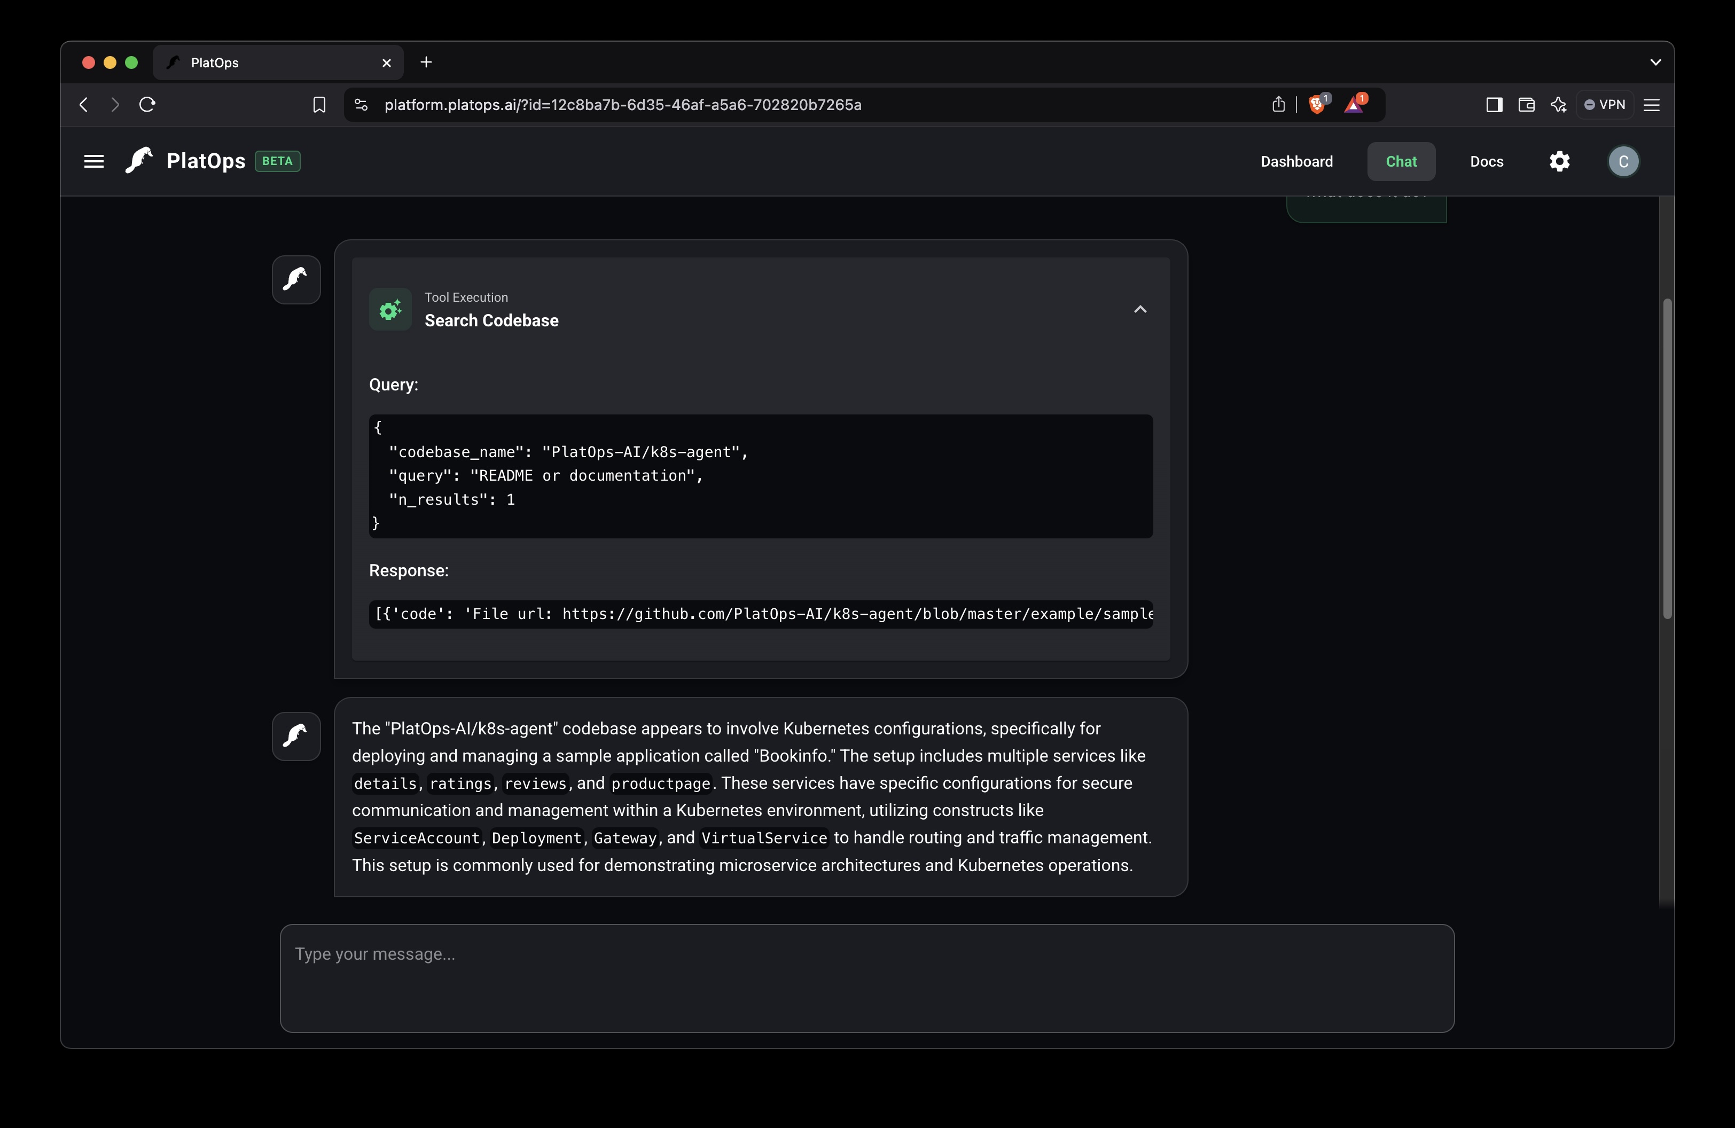The height and width of the screenshot is (1128, 1735).
Task: Click bot avatar beside tool execution card
Action: [x=296, y=280]
